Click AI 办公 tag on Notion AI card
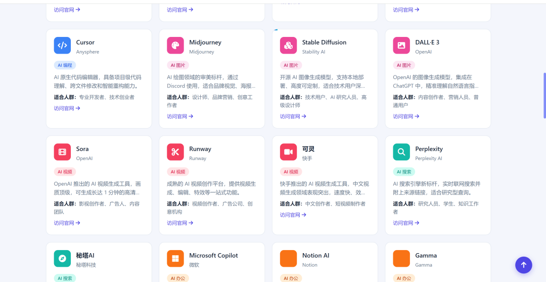Screen dimensions: 546x282 pyautogui.click(x=291, y=278)
